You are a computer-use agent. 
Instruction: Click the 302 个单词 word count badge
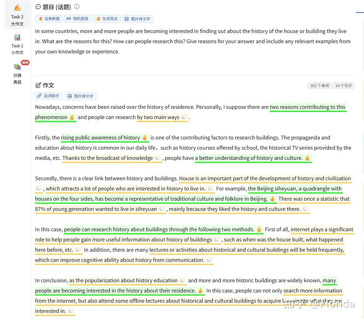pyautogui.click(x=319, y=86)
